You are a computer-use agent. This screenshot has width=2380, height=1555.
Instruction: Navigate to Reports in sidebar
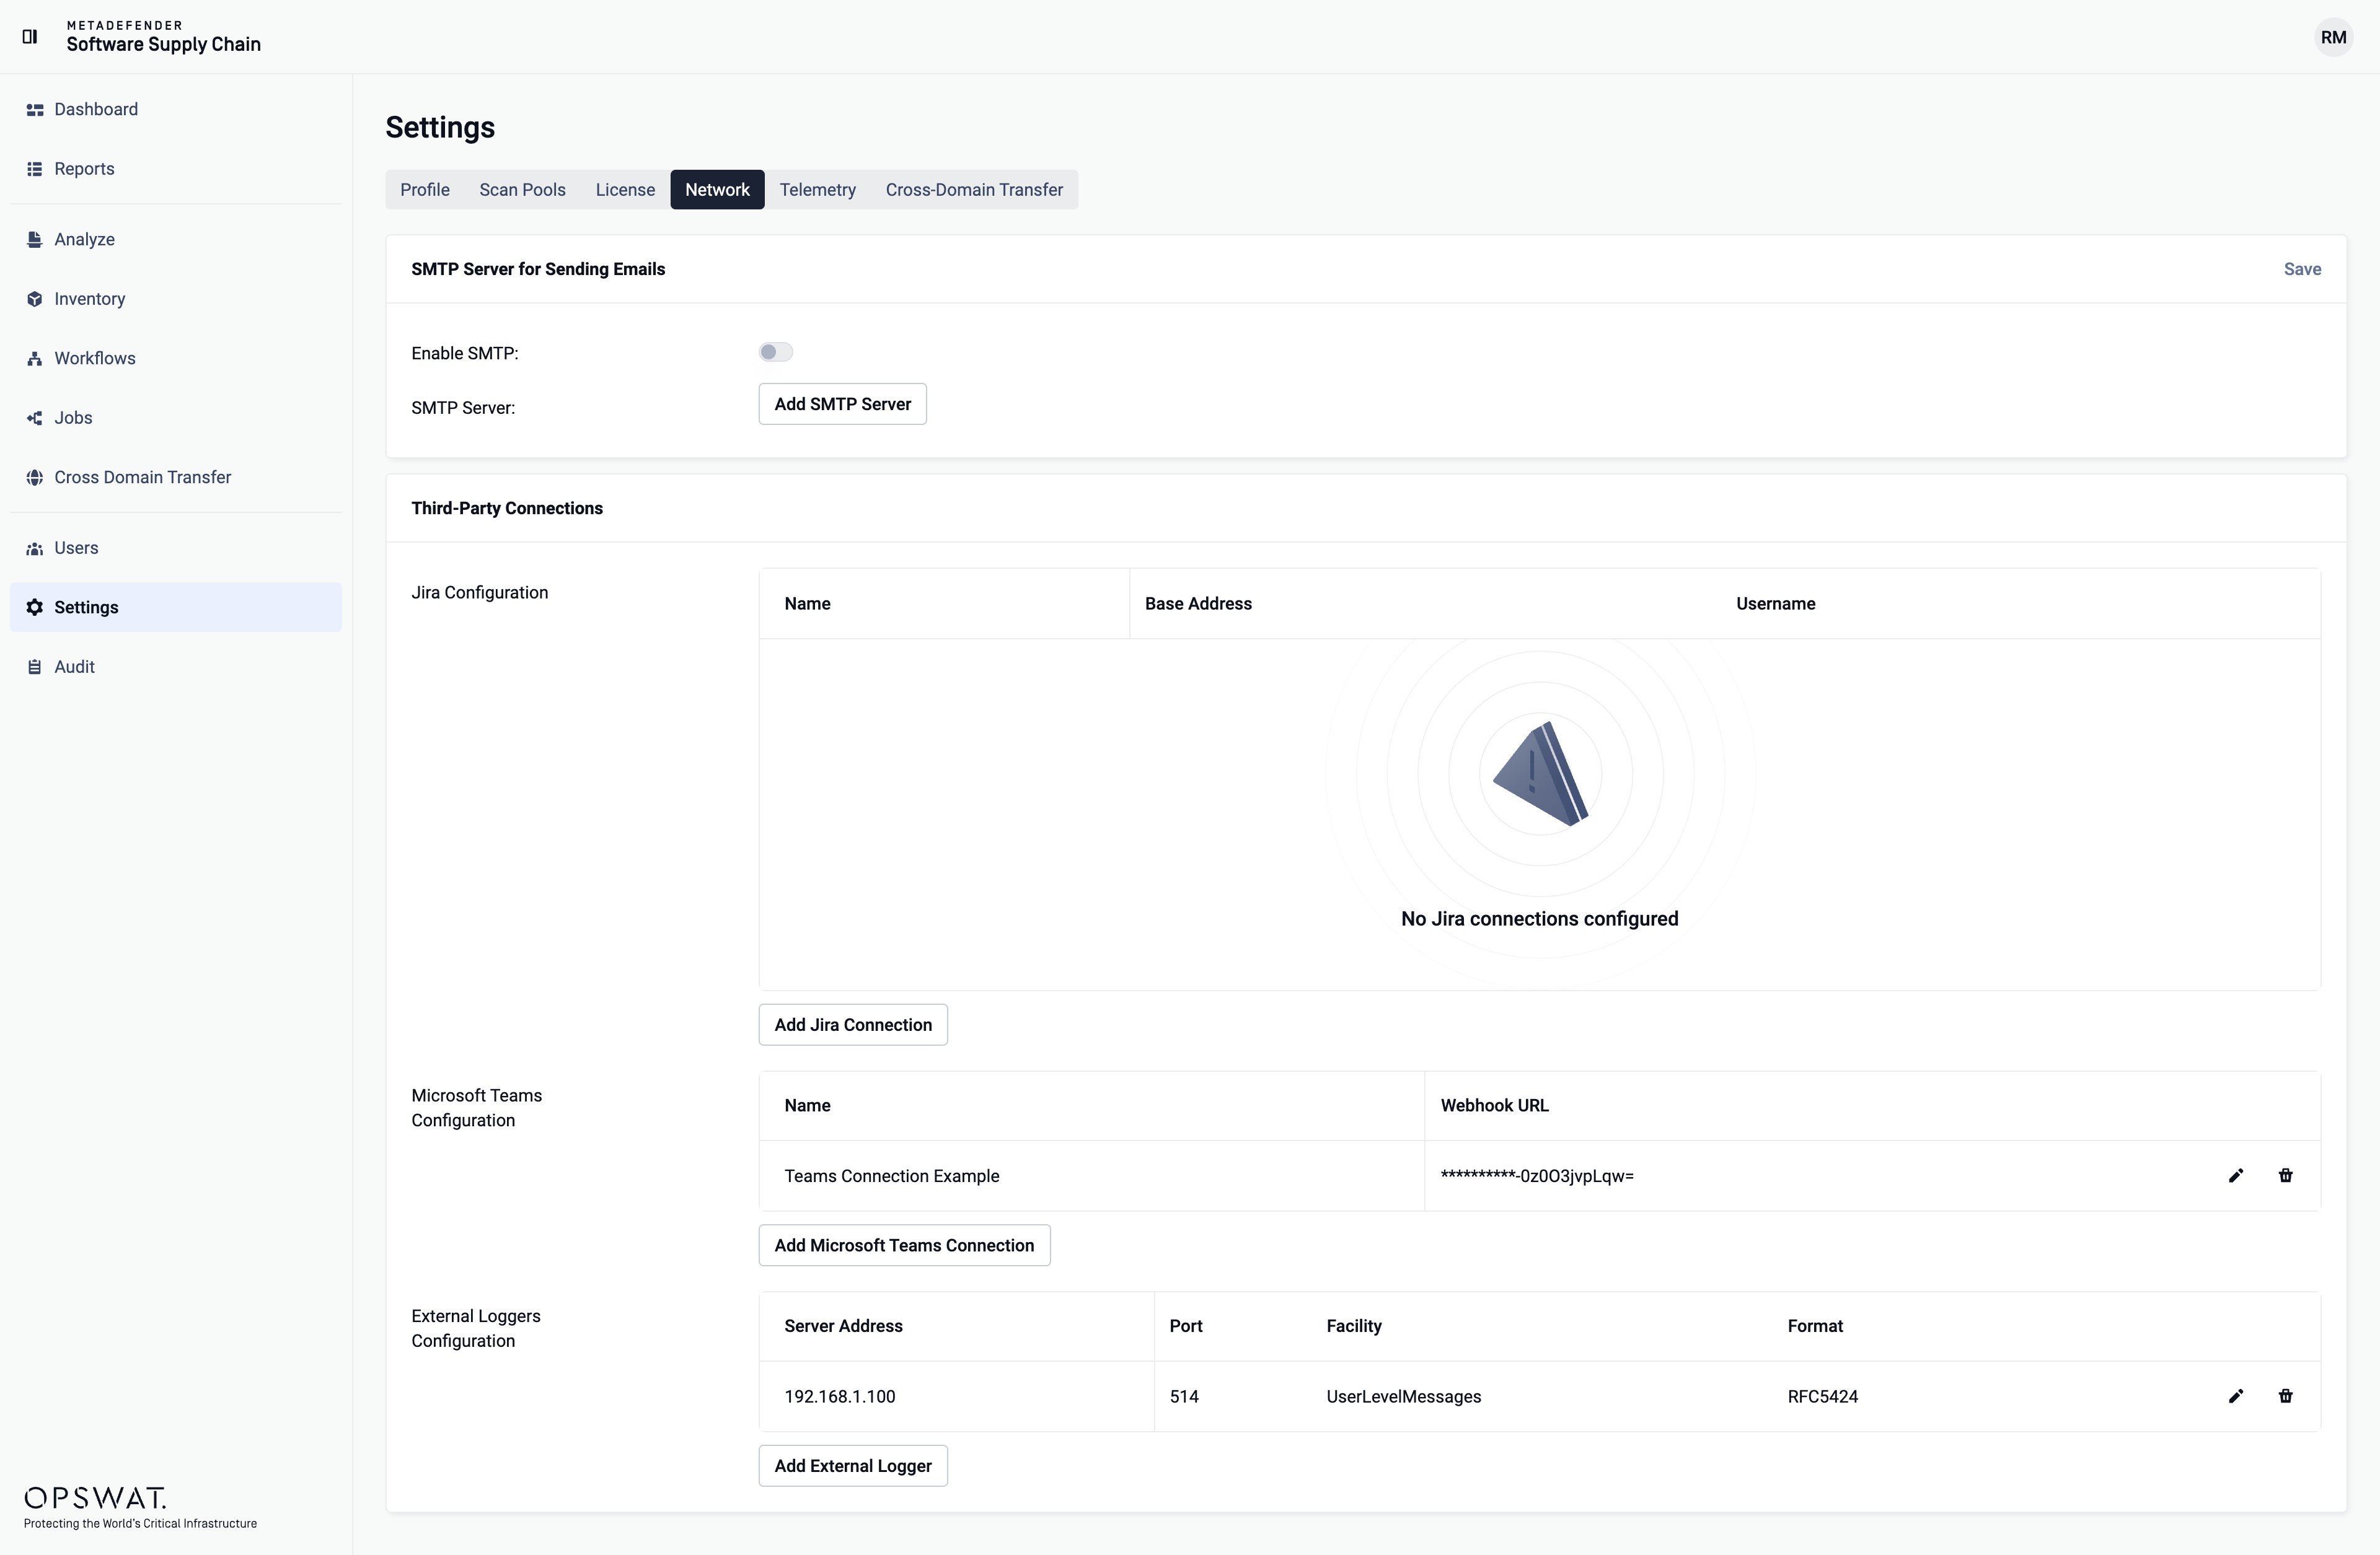176,169
